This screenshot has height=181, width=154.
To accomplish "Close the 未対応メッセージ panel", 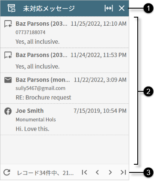I will (121, 8).
